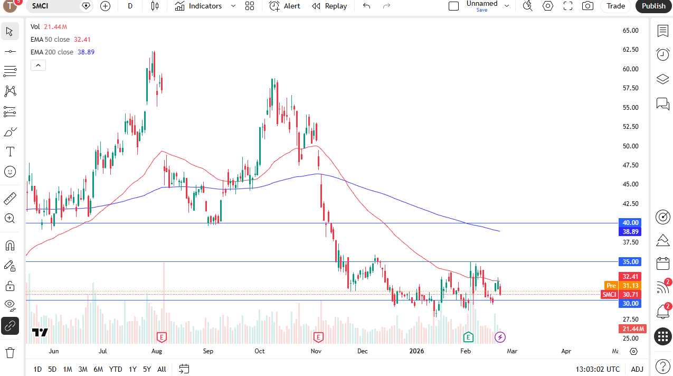Expand favorite indicators dropdown arrow
The width and height of the screenshot is (673, 376).
[233, 6]
